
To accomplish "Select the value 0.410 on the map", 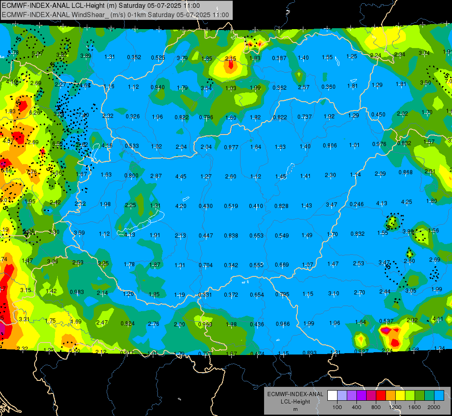I will pyautogui.click(x=256, y=206).
